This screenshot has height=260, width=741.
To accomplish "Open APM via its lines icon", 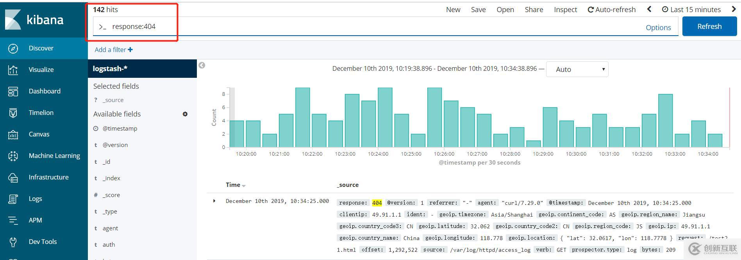I will click(13, 221).
